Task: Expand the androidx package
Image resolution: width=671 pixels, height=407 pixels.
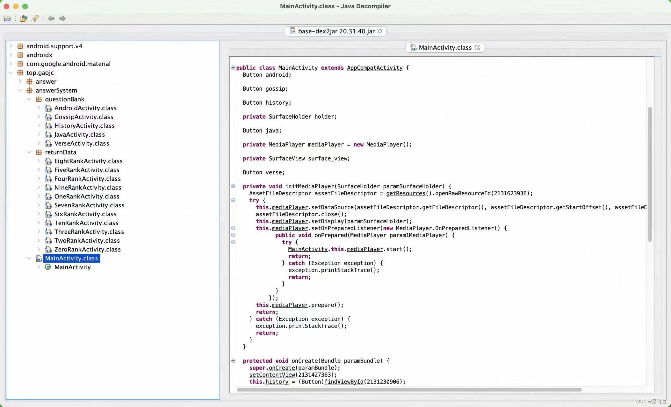Action: [11, 55]
